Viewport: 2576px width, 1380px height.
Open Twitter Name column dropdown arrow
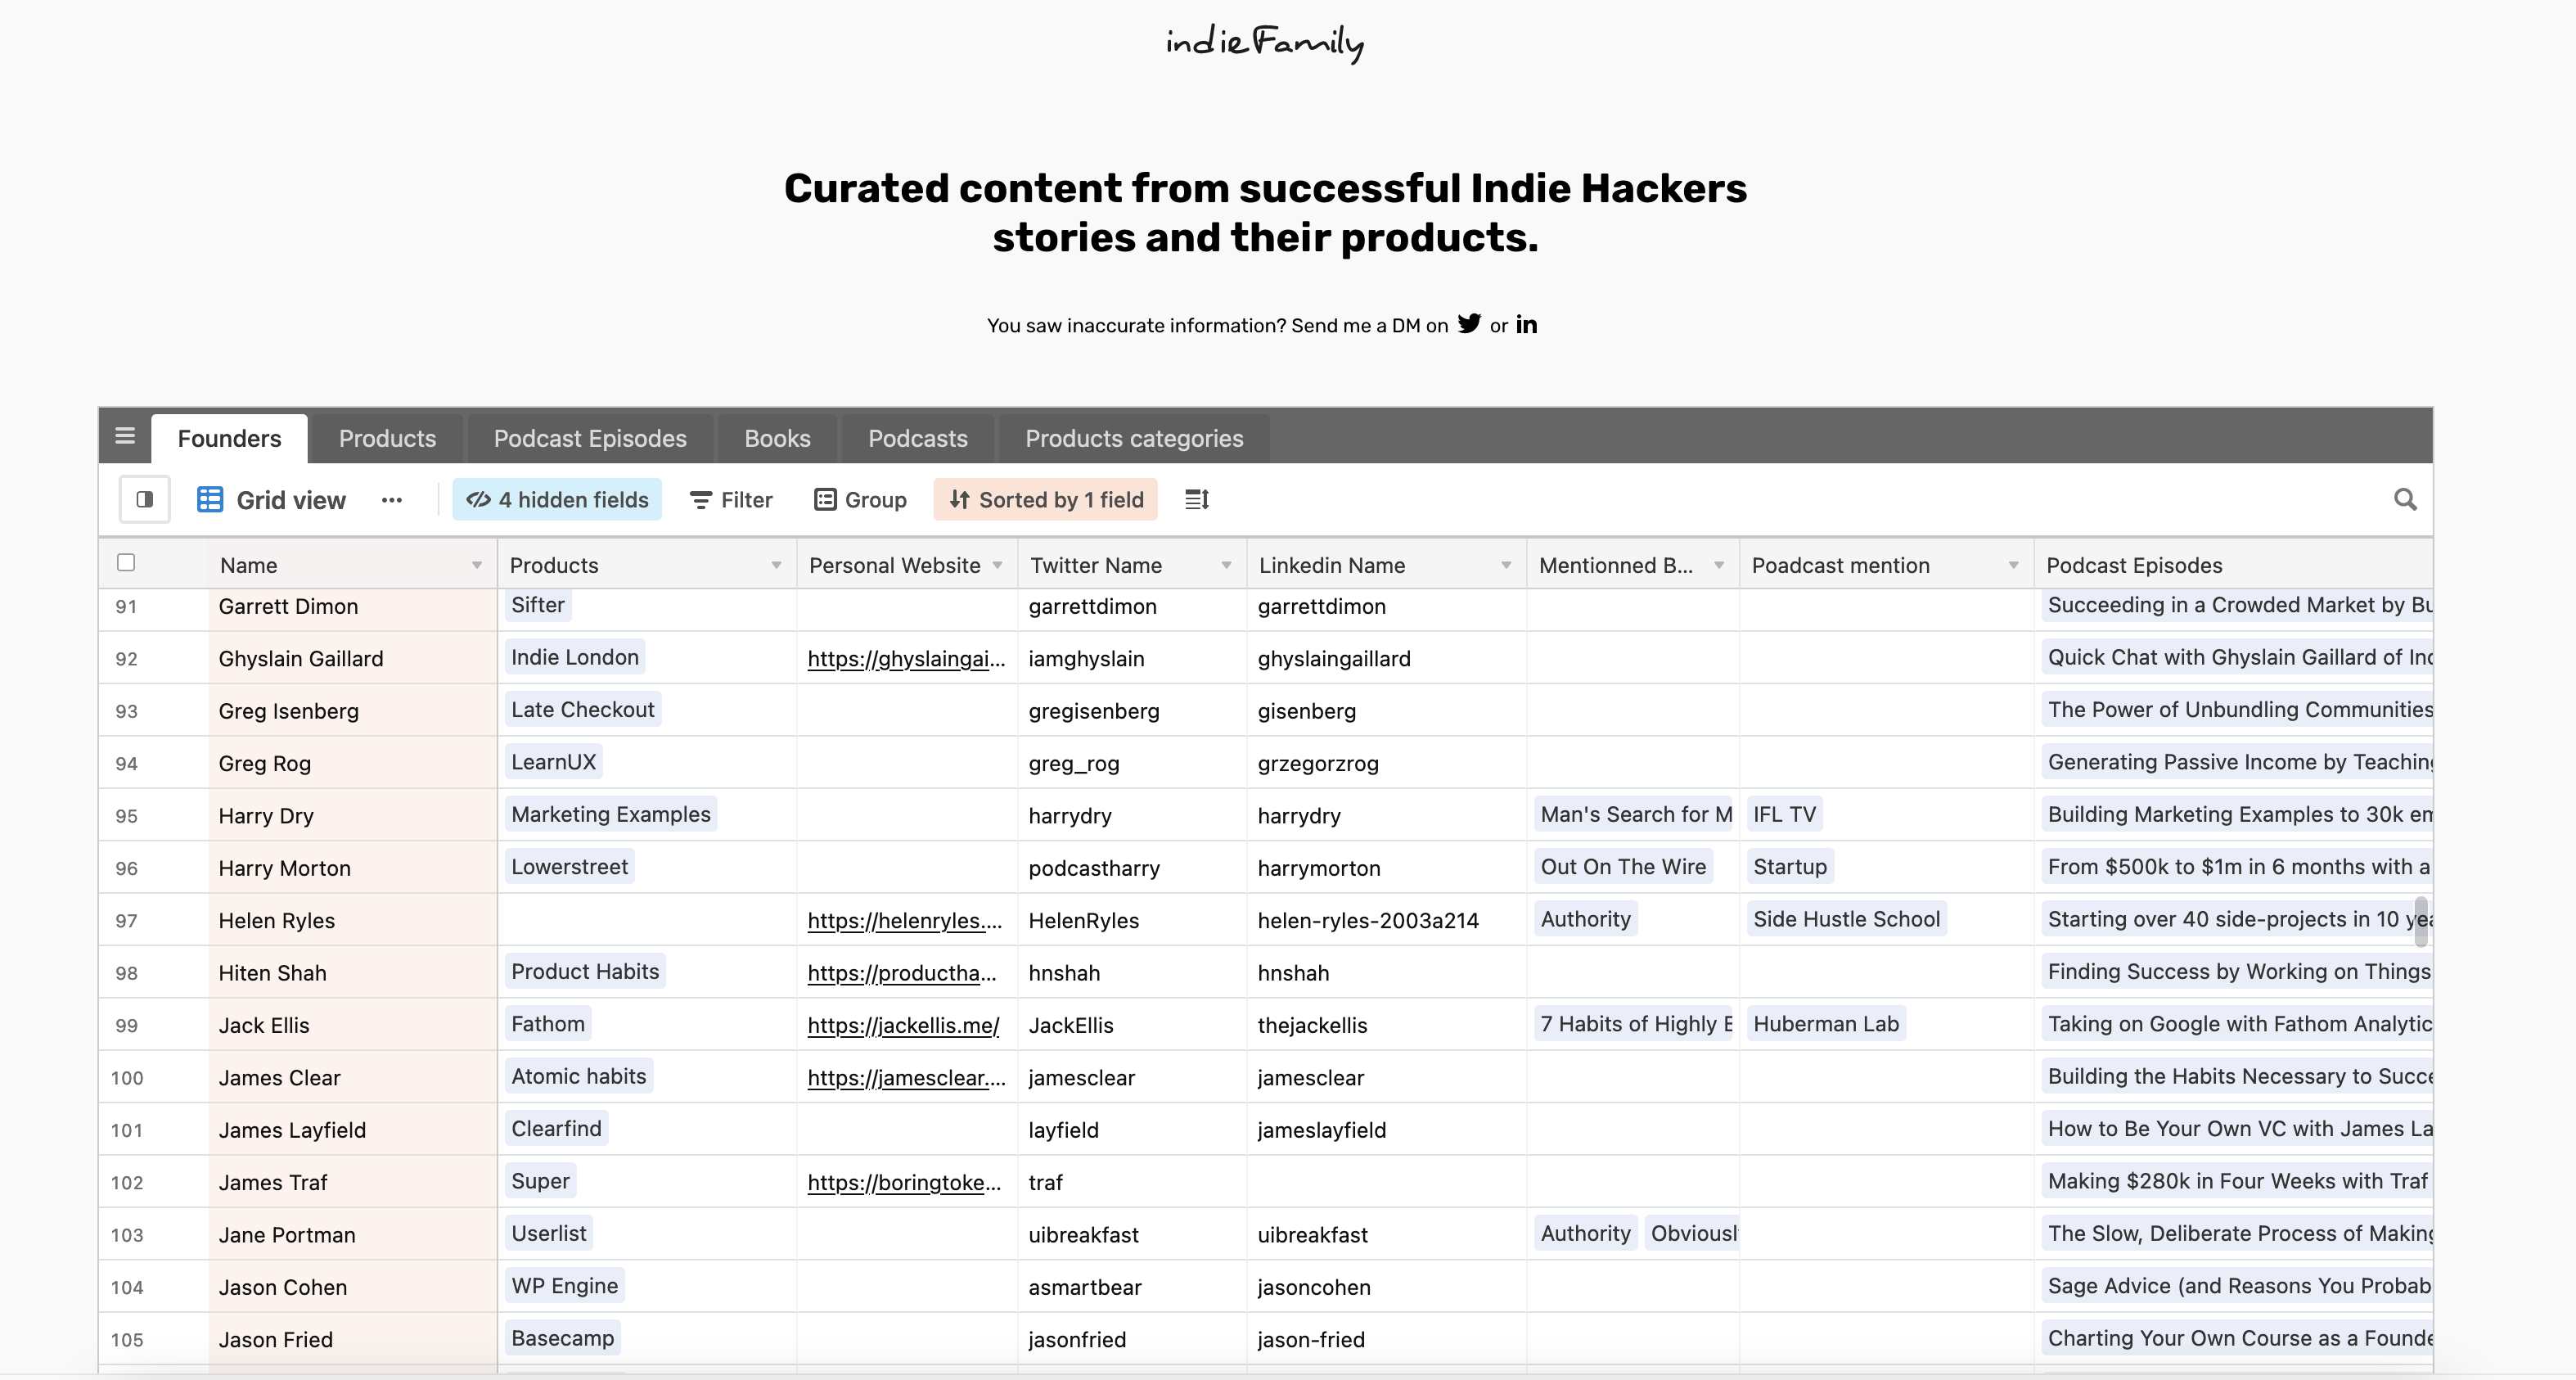coord(1226,565)
